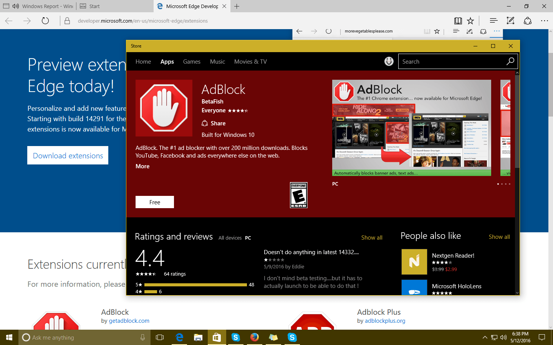Click the ESRB Everyone rating badge

tap(299, 195)
